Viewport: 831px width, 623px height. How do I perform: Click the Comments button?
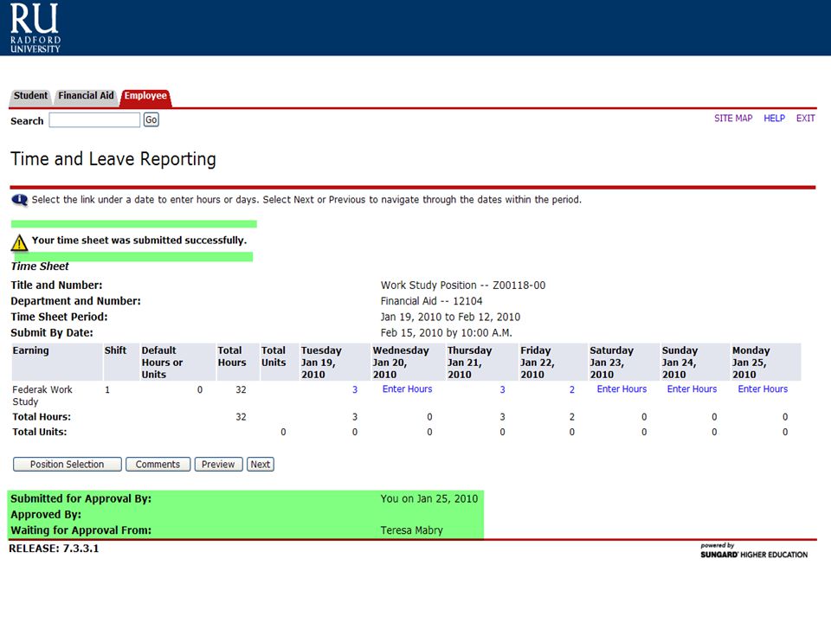[x=158, y=464]
